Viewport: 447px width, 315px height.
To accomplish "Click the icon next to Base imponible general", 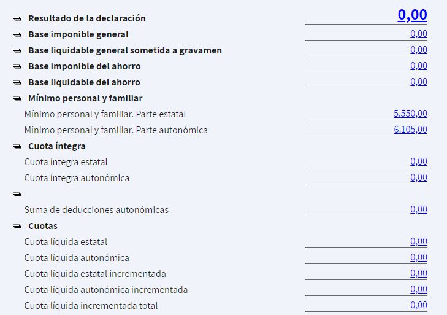I will click(x=17, y=35).
